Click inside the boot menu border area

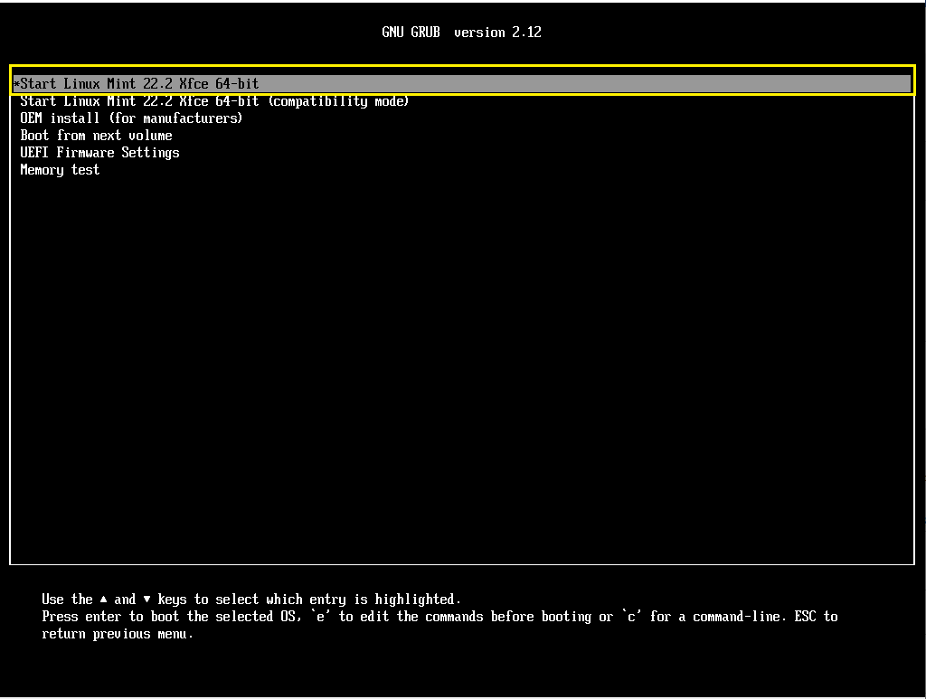click(x=463, y=362)
